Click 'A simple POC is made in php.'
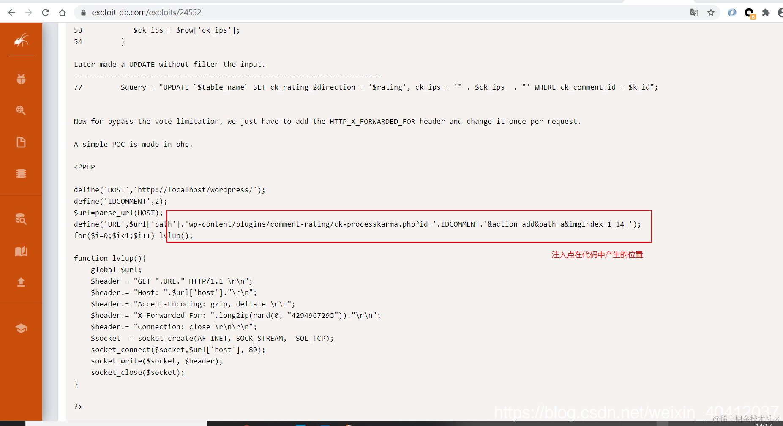 point(133,144)
